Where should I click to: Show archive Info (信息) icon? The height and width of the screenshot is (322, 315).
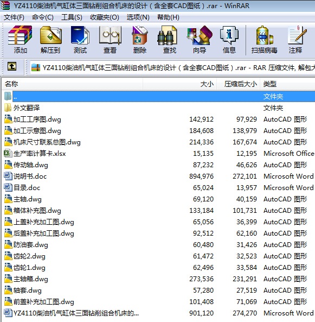[x=229, y=35]
